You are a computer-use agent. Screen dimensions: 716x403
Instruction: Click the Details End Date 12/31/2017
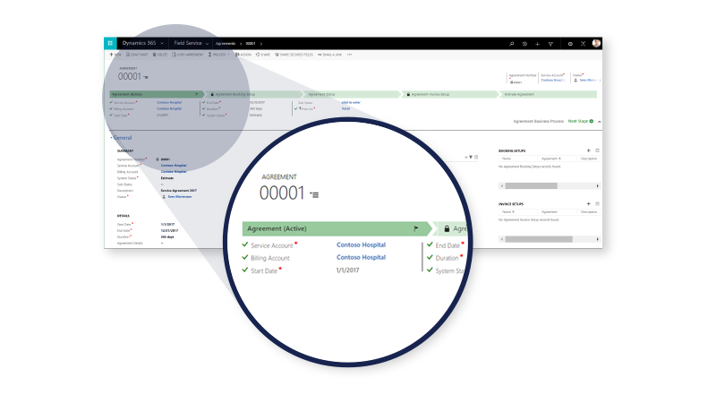pos(168,231)
